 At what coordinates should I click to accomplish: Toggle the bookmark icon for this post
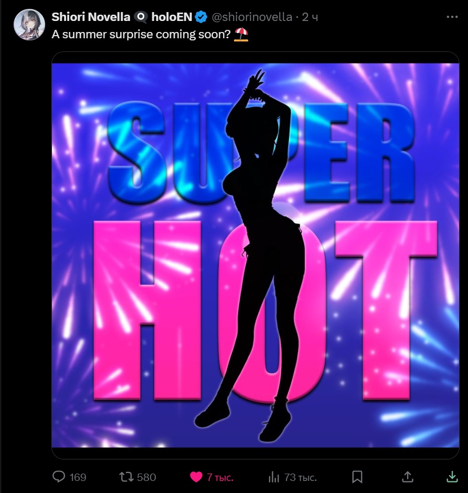coord(357,477)
